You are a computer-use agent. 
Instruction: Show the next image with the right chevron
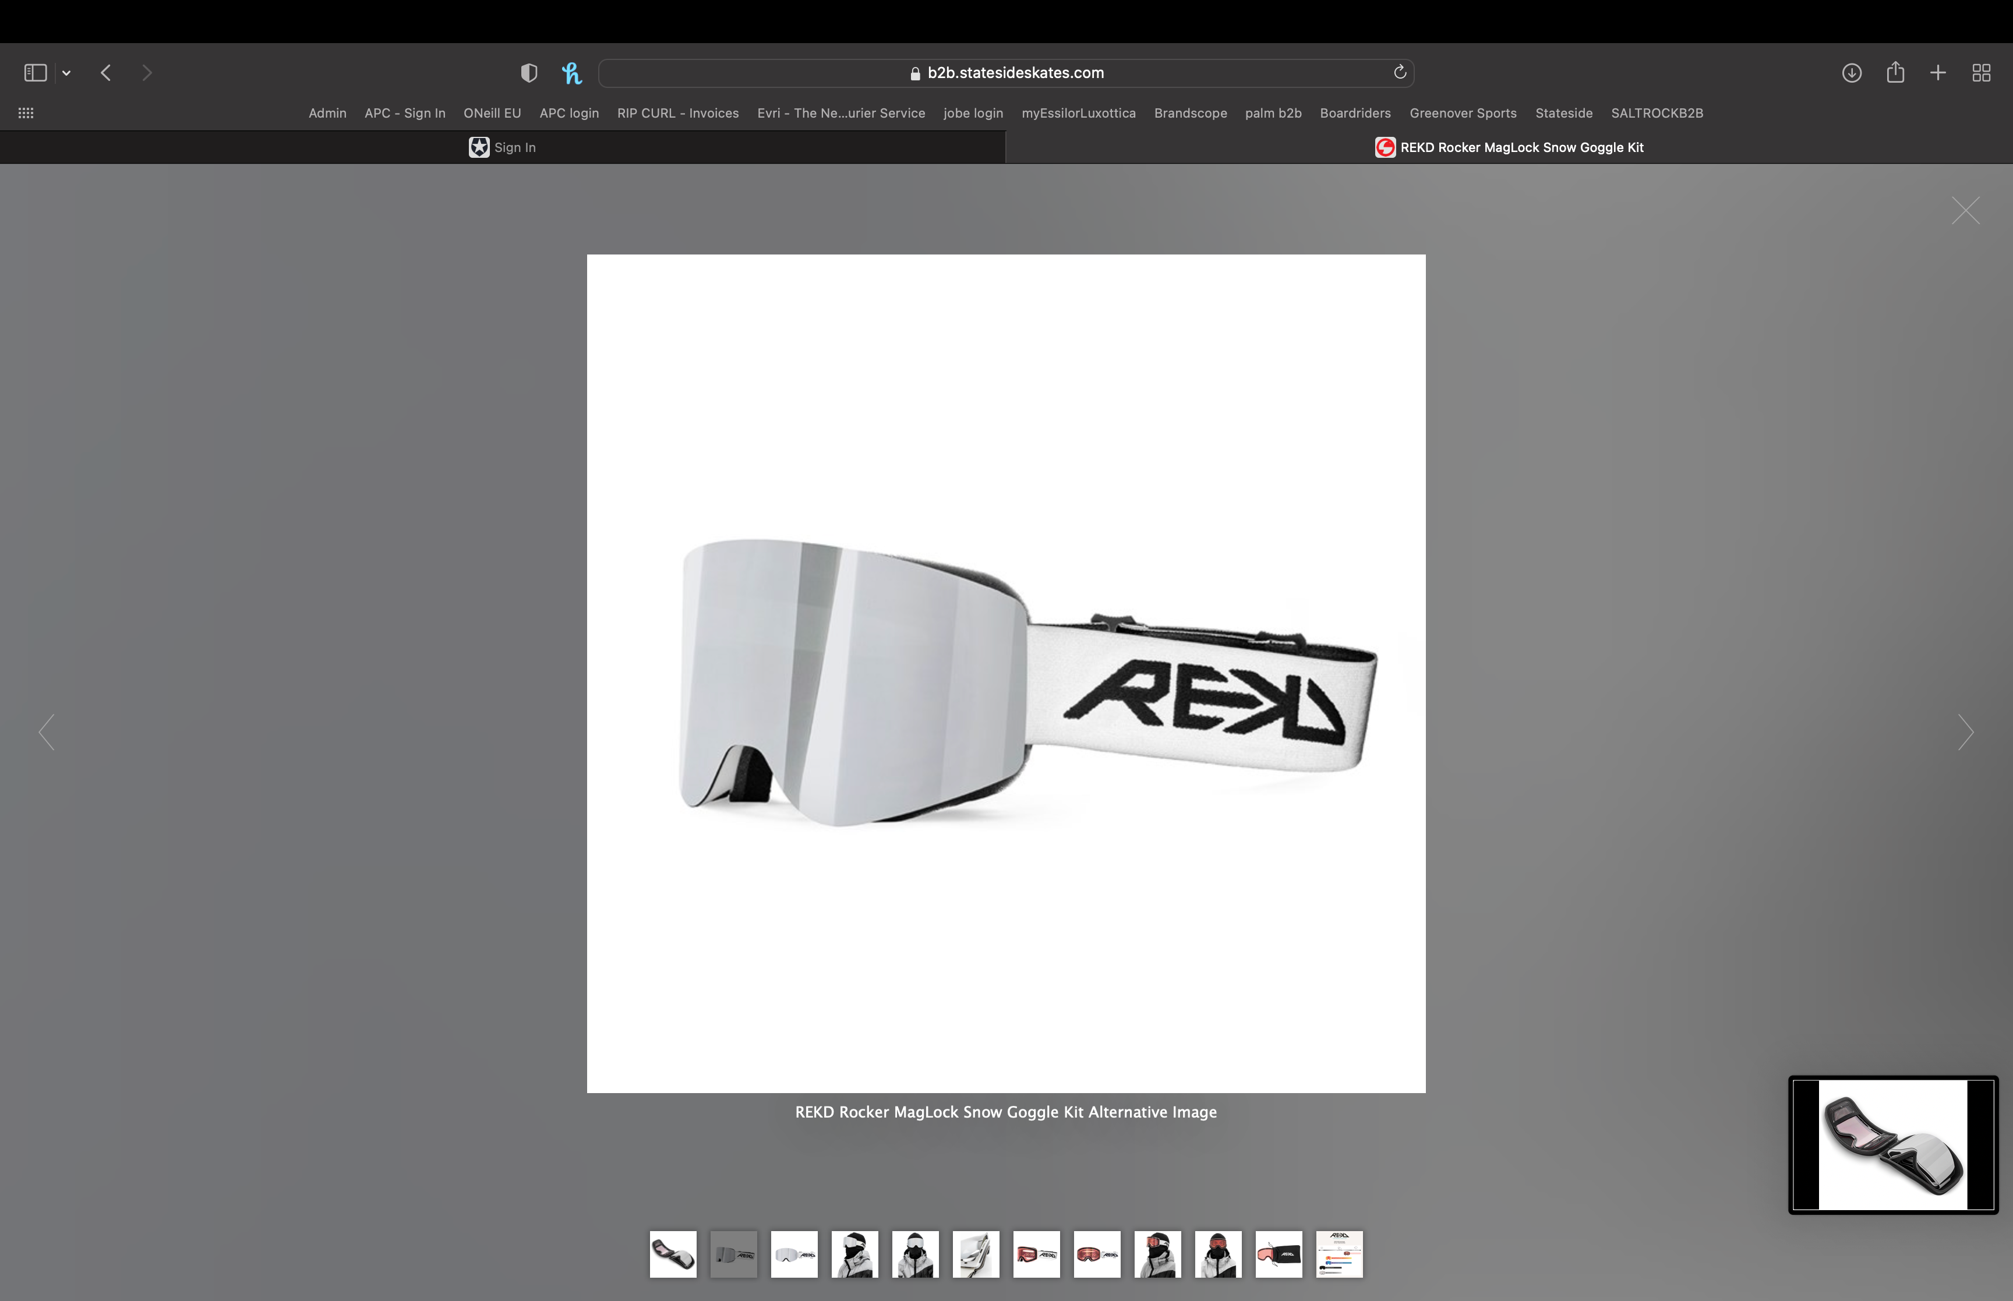pos(1966,731)
